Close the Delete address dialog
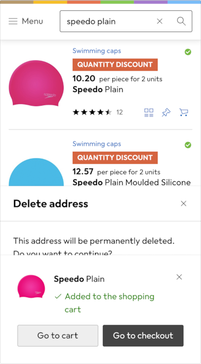The image size is (201, 364). point(184,203)
